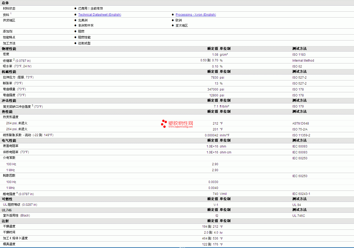This screenshot has width=354, height=248.
Task: Open the Technical Datasheet (English) link
Action: pos(99,15)
